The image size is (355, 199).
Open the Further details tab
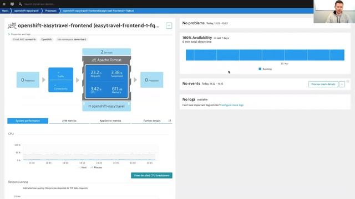click(x=151, y=121)
